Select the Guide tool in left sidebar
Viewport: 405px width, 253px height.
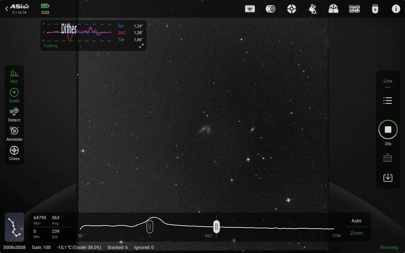pyautogui.click(x=14, y=95)
